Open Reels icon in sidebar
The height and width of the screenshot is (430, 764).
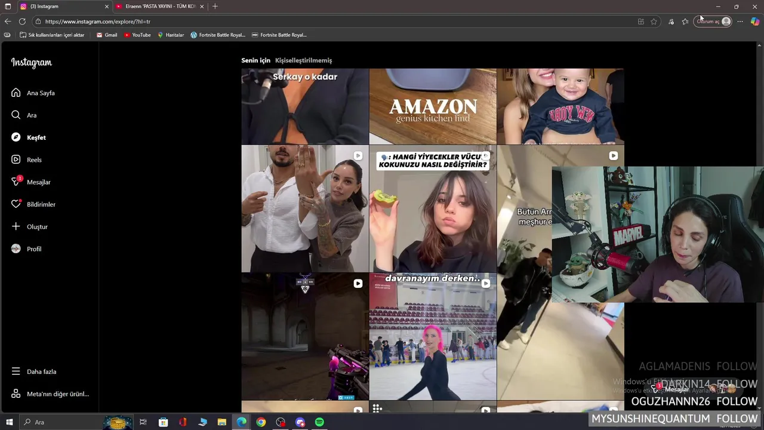coord(16,159)
